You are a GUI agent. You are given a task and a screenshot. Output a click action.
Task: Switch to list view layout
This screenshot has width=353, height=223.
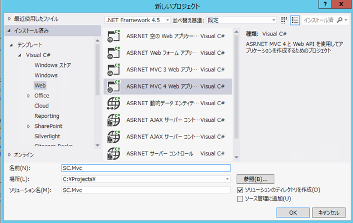[x=295, y=20]
